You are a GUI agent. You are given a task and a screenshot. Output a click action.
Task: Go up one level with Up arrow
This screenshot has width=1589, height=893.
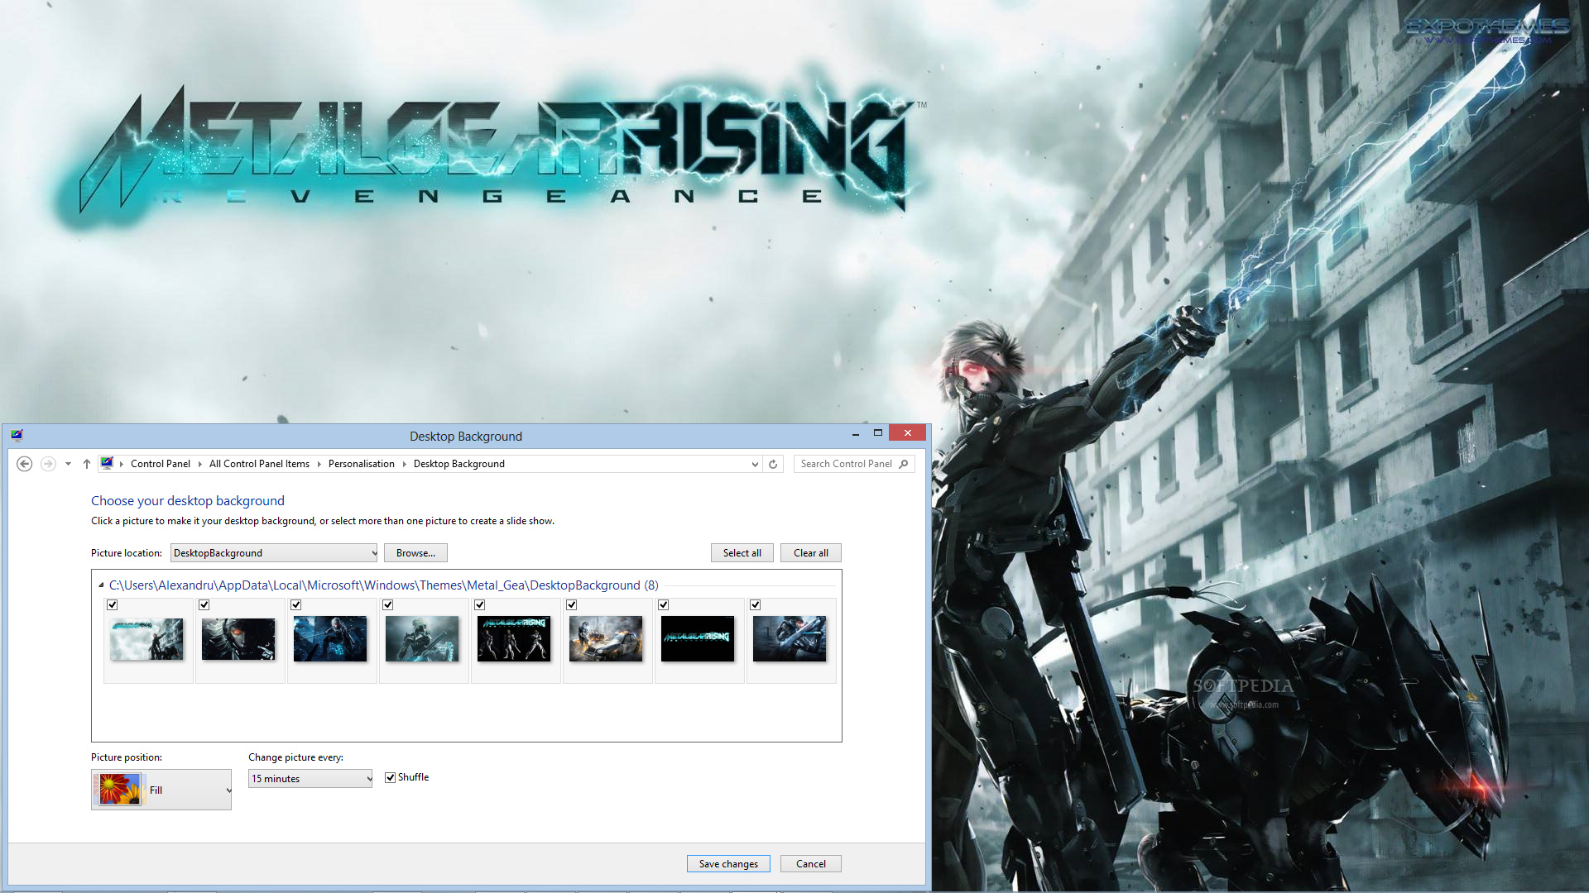(x=87, y=464)
